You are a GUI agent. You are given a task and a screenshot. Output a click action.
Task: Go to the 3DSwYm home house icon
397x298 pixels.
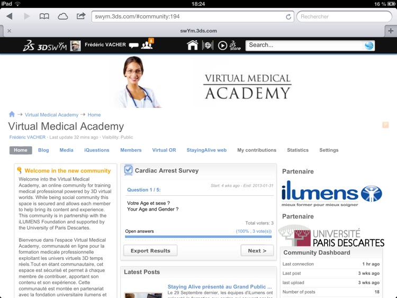[x=193, y=45]
